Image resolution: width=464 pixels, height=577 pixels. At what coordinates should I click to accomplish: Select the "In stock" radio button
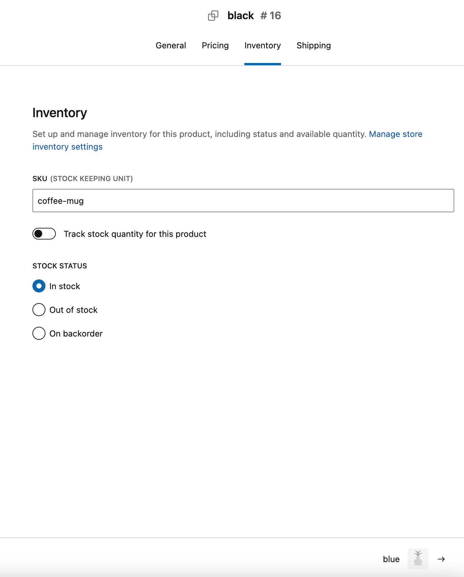click(39, 286)
